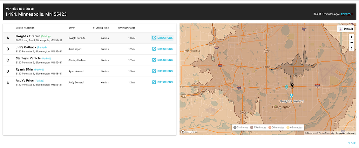Click the 30 minutes legend swatch
The image size is (359, 148).
coord(270,127)
